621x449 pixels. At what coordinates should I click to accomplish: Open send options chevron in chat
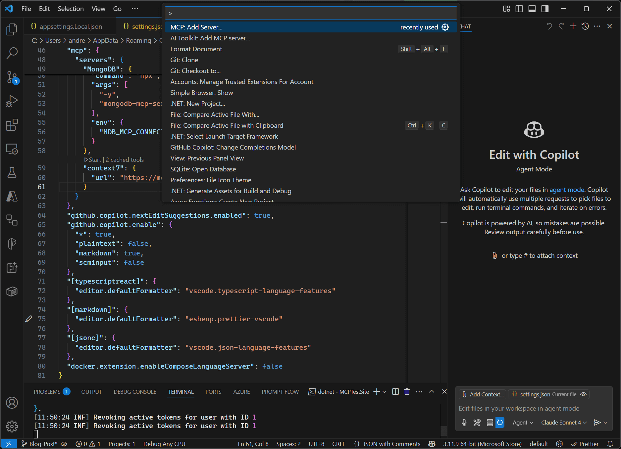(x=606, y=423)
